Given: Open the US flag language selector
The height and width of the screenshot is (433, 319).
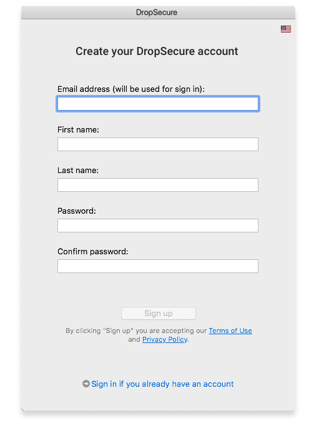Looking at the screenshot, I should tap(286, 29).
